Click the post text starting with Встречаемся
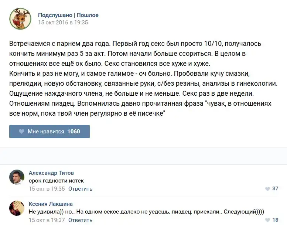Viewport: 287px width, 225px height. (140, 79)
